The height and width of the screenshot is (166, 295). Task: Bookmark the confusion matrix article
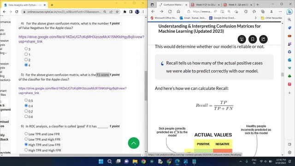[x=253, y=39]
